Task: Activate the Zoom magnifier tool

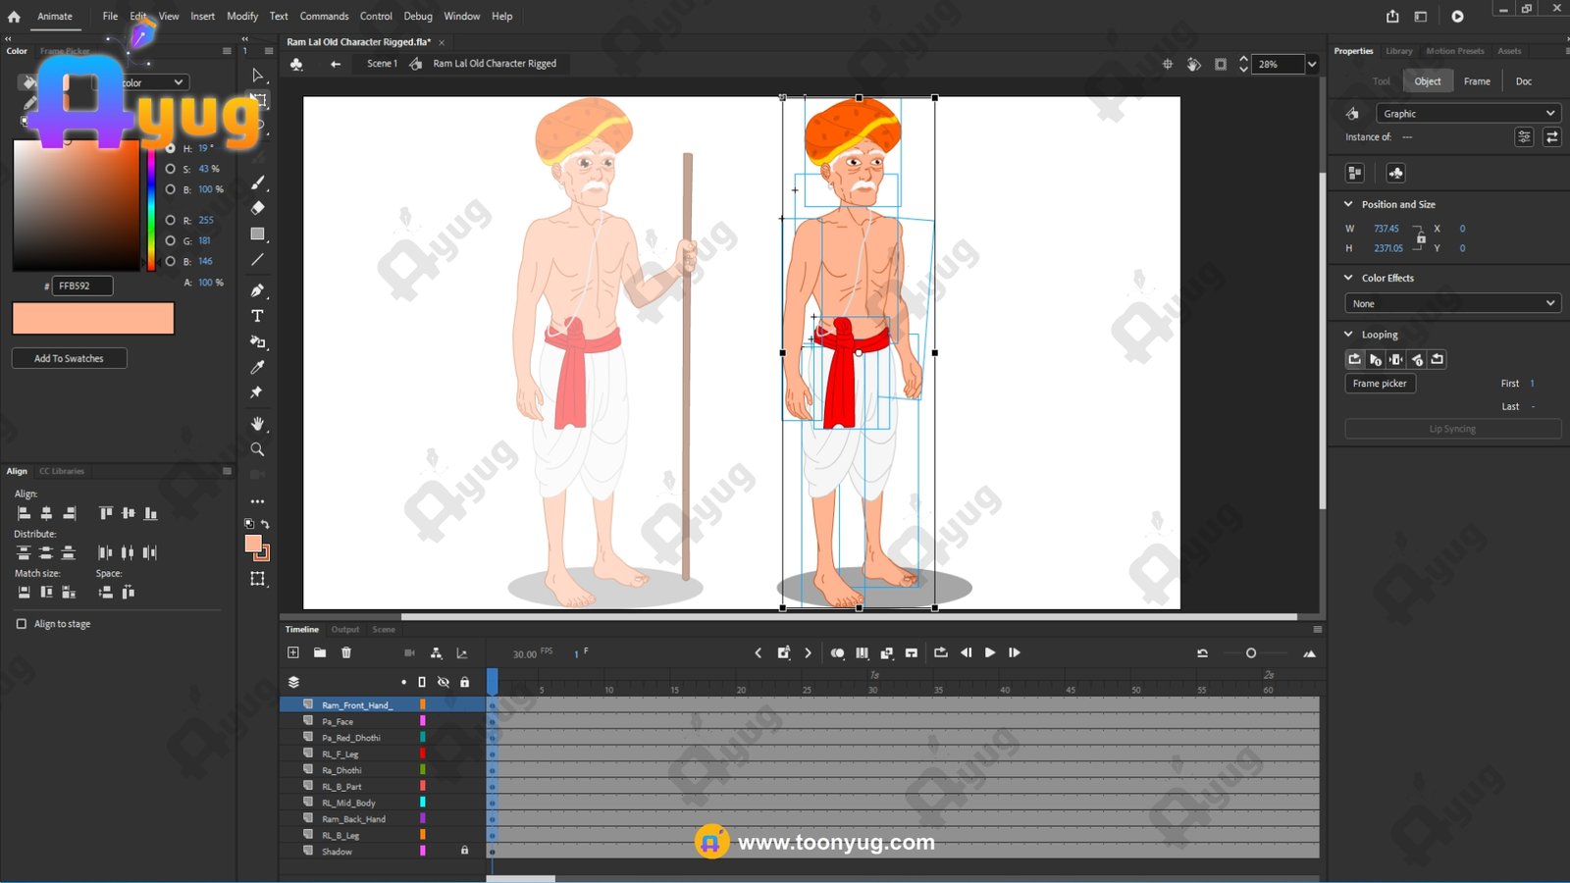Action: point(257,449)
